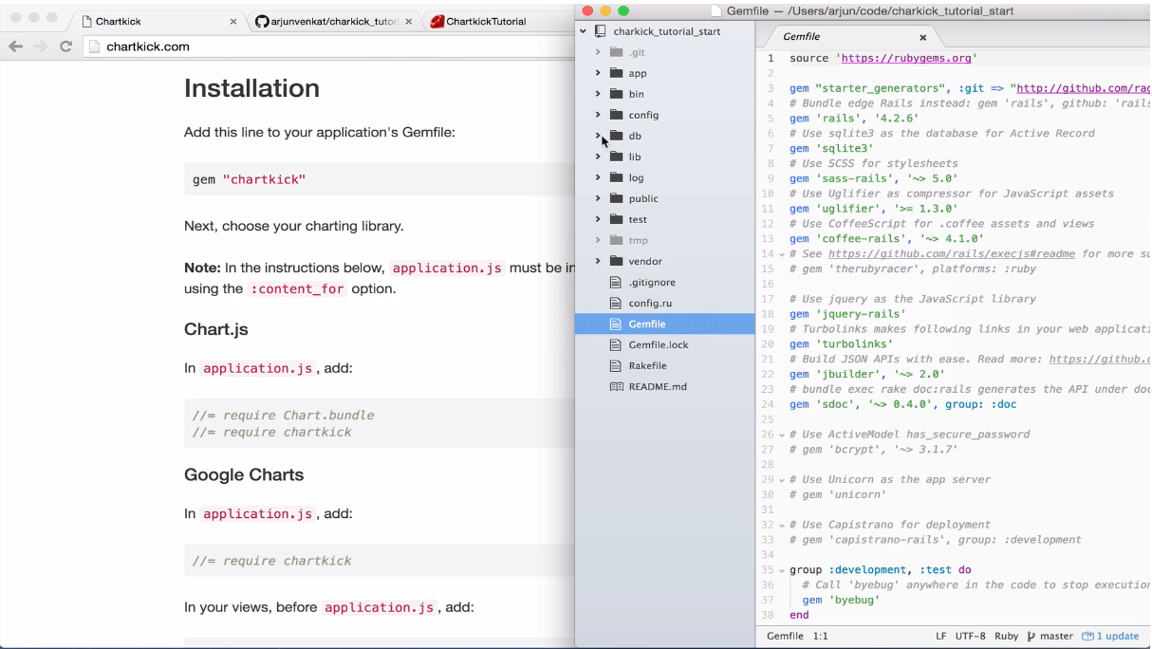Open the rubygems.org link in line 1
1152x649 pixels.
pos(906,58)
